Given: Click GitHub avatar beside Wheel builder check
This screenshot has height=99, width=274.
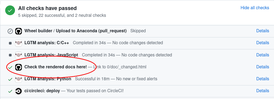Looking at the screenshot, I should [x=19, y=31].
